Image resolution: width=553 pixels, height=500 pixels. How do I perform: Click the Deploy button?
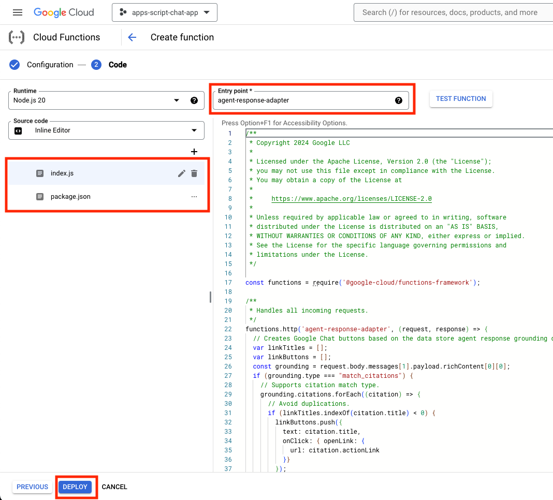pos(75,487)
